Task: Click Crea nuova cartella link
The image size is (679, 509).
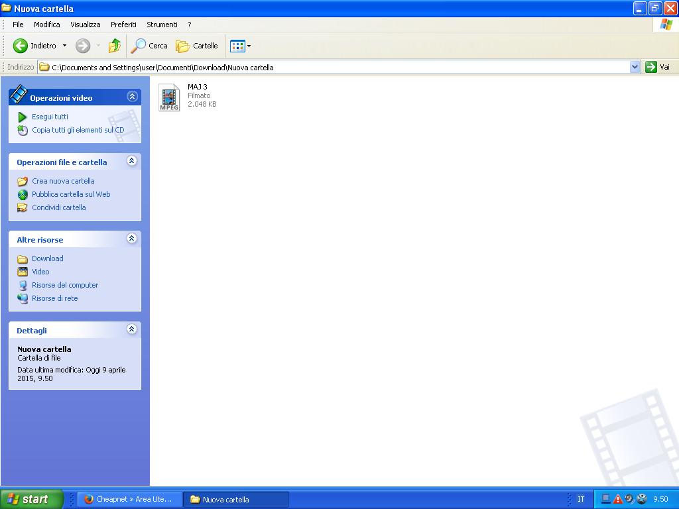Action: click(x=63, y=181)
